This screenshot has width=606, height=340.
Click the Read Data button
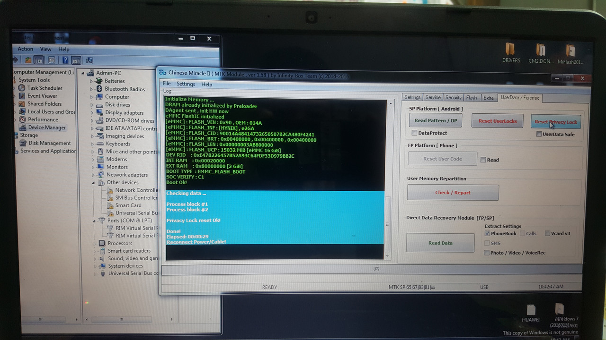click(440, 243)
